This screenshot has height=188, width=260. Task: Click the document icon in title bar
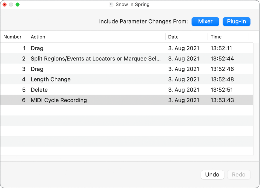[111, 5]
